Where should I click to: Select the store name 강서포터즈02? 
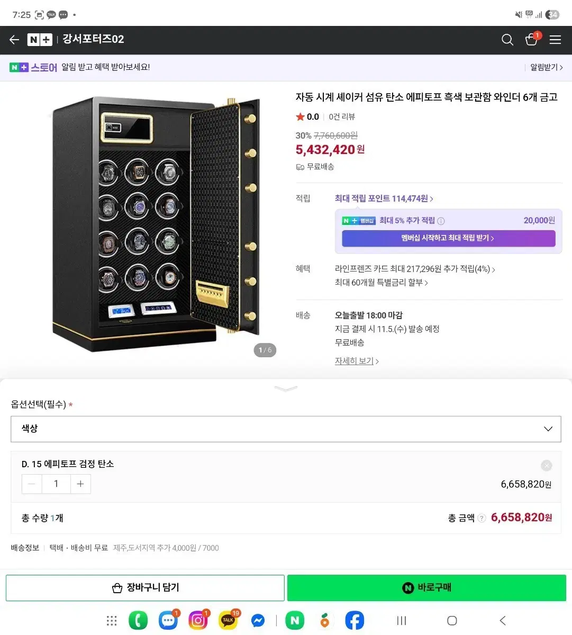[92, 39]
